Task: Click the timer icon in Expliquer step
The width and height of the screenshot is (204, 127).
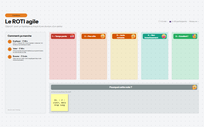Action: click(x=23, y=41)
